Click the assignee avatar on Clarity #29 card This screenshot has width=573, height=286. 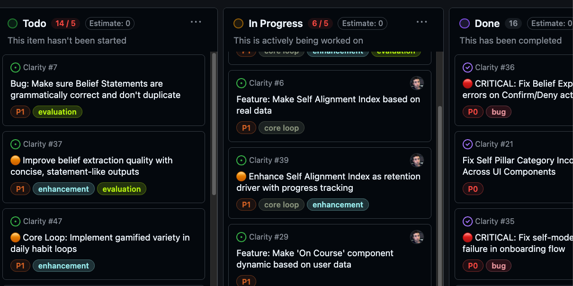(417, 237)
